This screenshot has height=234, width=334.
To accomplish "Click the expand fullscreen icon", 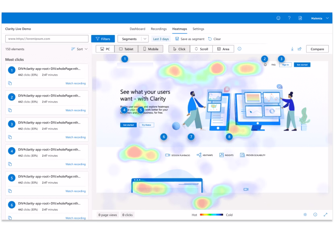I will point(325,215).
